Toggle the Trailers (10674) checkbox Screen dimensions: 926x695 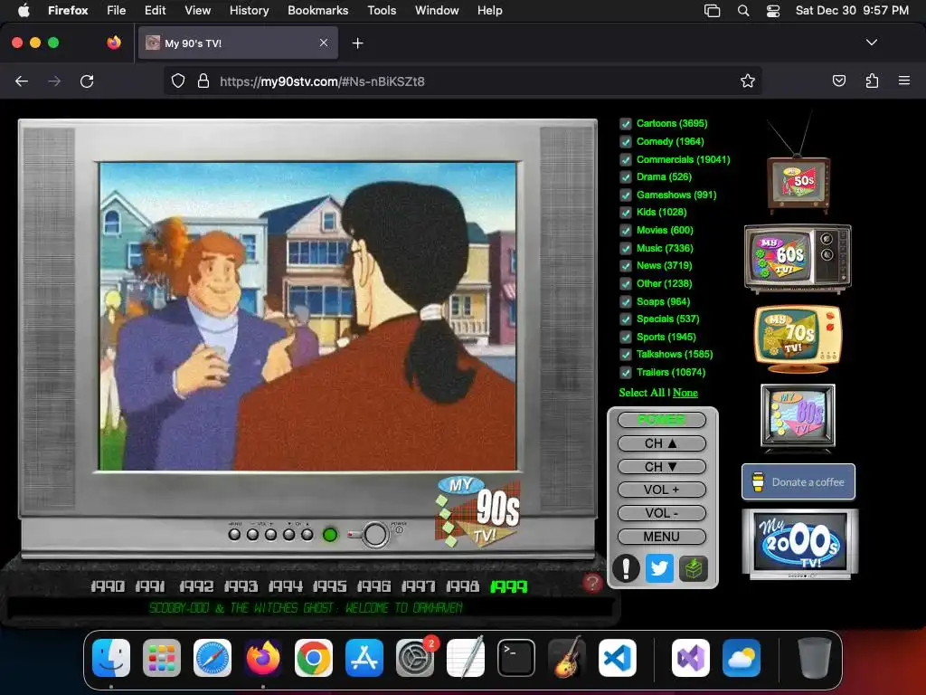(626, 372)
